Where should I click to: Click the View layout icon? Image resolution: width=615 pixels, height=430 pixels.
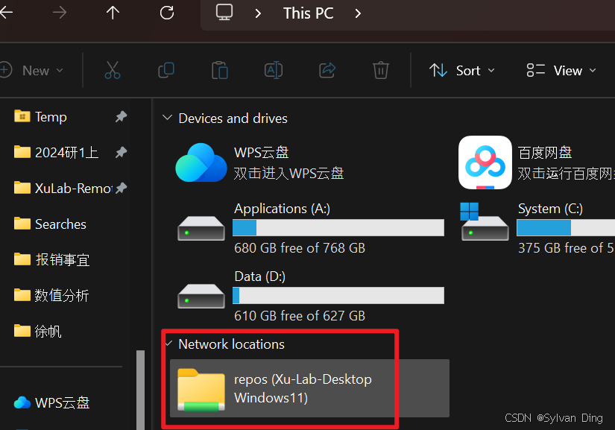tap(535, 71)
